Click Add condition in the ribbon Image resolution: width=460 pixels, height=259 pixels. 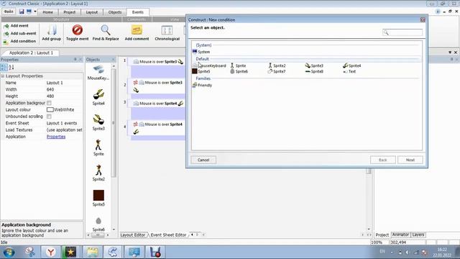point(19,42)
